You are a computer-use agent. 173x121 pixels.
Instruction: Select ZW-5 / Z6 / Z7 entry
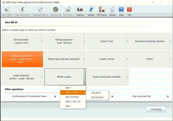pyautogui.click(x=73, y=102)
